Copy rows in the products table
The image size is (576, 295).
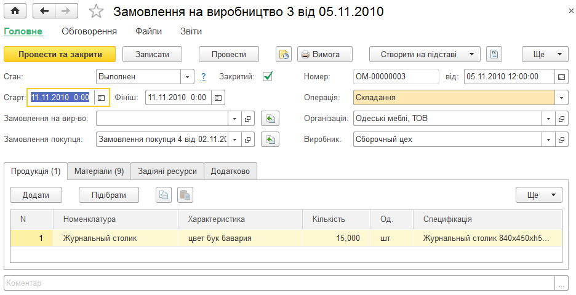164,195
